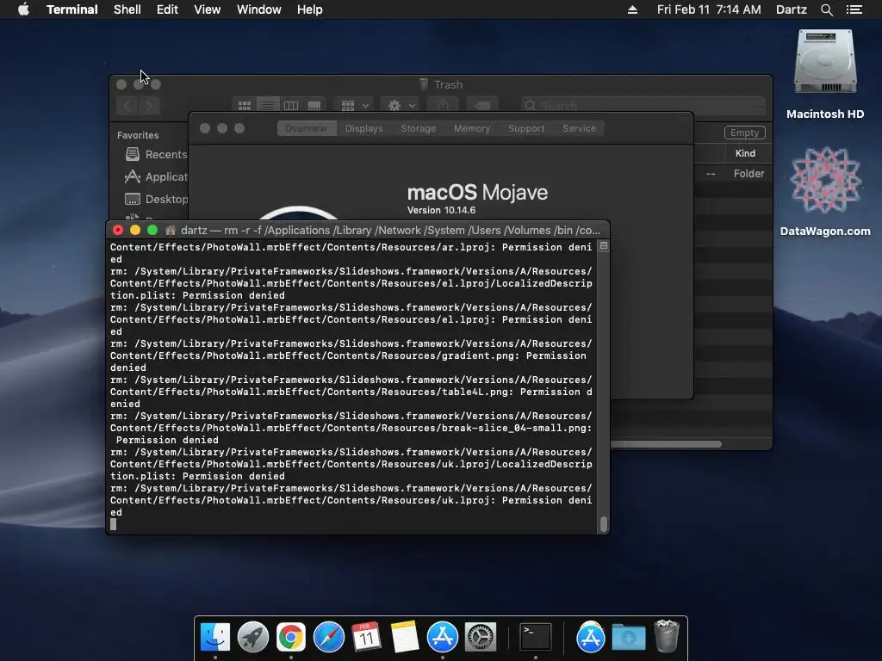
Task: Go forward in Trash Finder window
Action: click(x=149, y=105)
